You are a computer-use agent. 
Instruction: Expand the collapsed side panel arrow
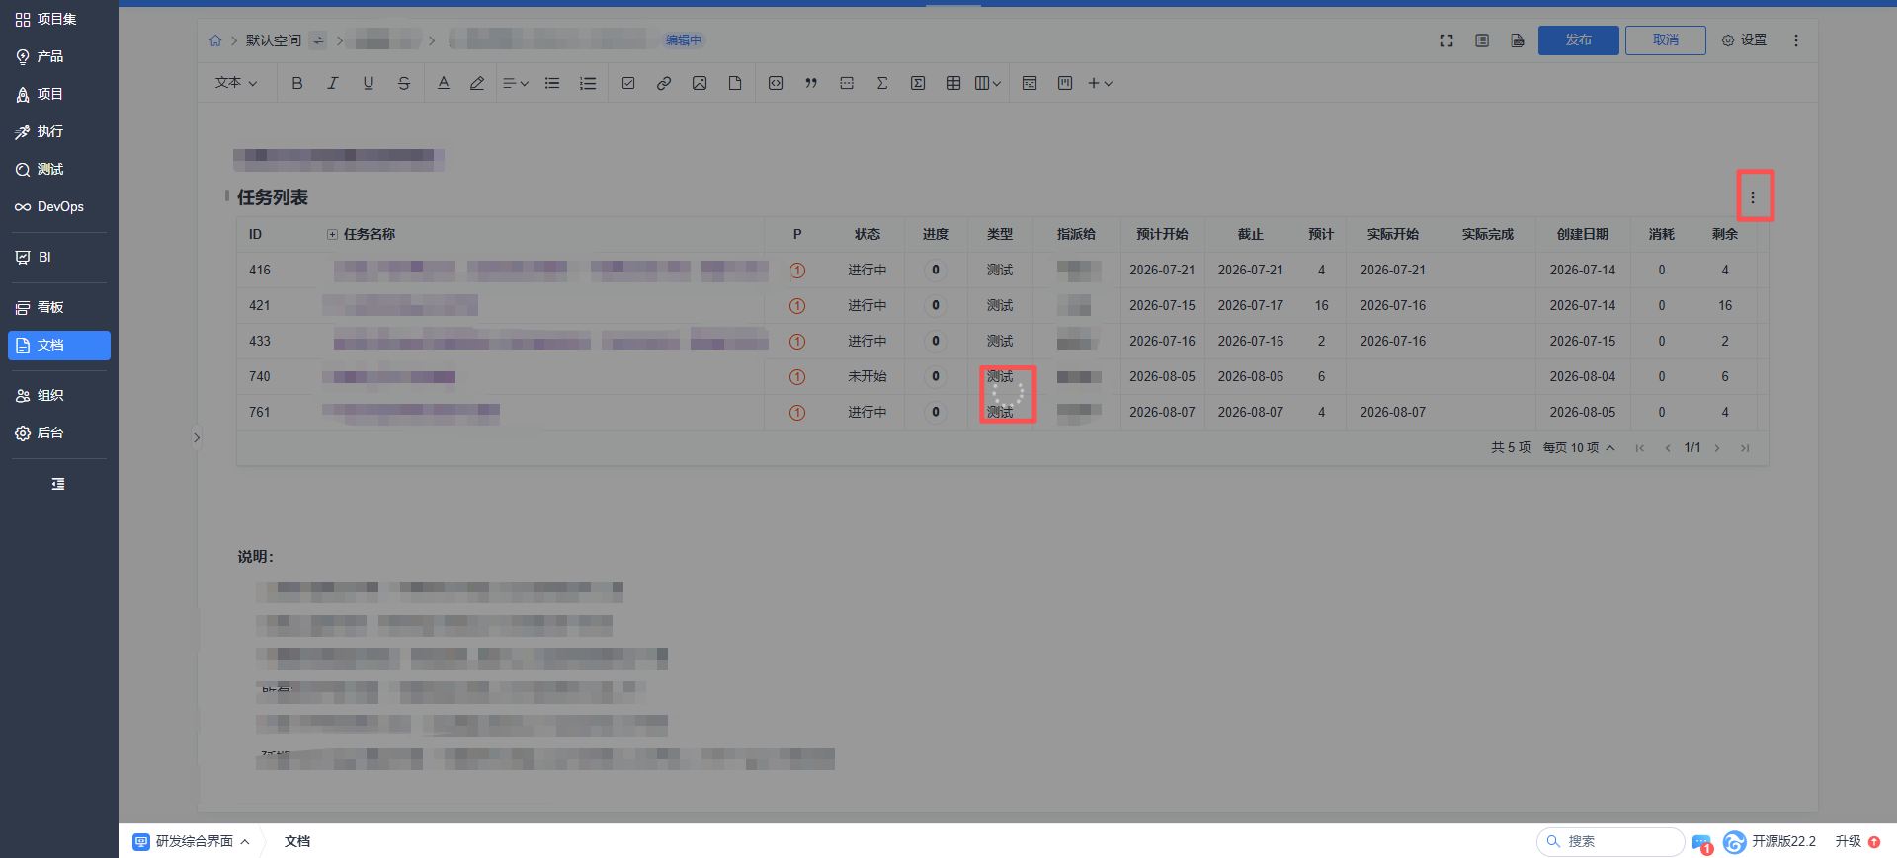pyautogui.click(x=197, y=437)
